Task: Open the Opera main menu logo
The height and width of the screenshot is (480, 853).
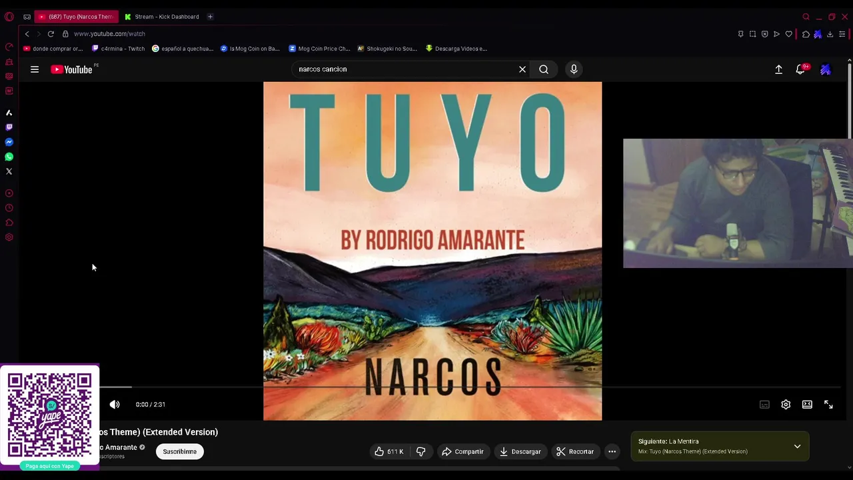Action: [9, 17]
